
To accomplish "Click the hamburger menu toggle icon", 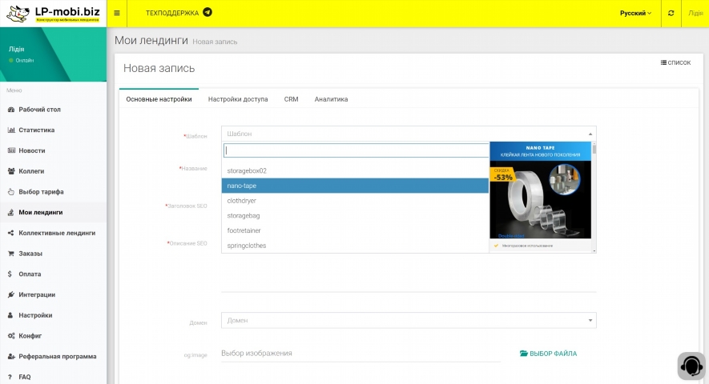I will [x=117, y=13].
